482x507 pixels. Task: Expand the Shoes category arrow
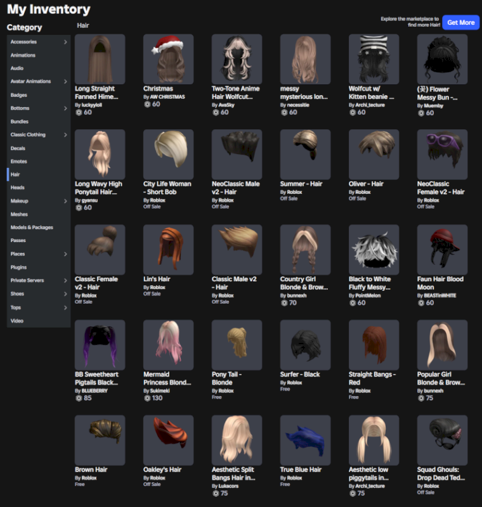tap(65, 294)
